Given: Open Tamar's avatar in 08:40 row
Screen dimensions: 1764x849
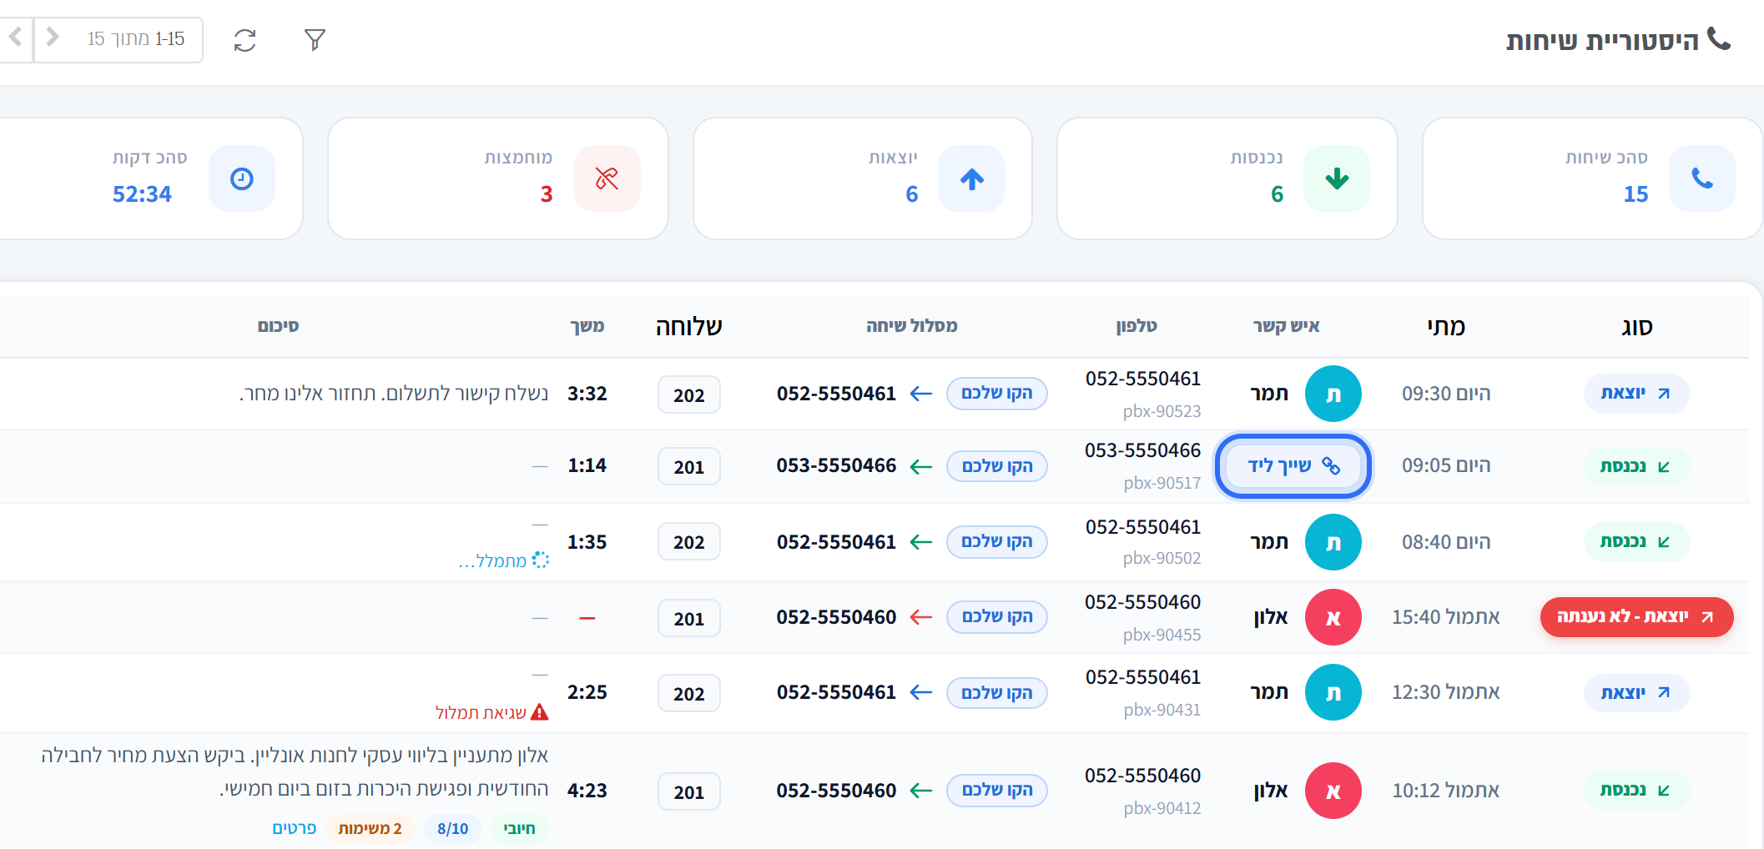Looking at the screenshot, I should point(1333,542).
